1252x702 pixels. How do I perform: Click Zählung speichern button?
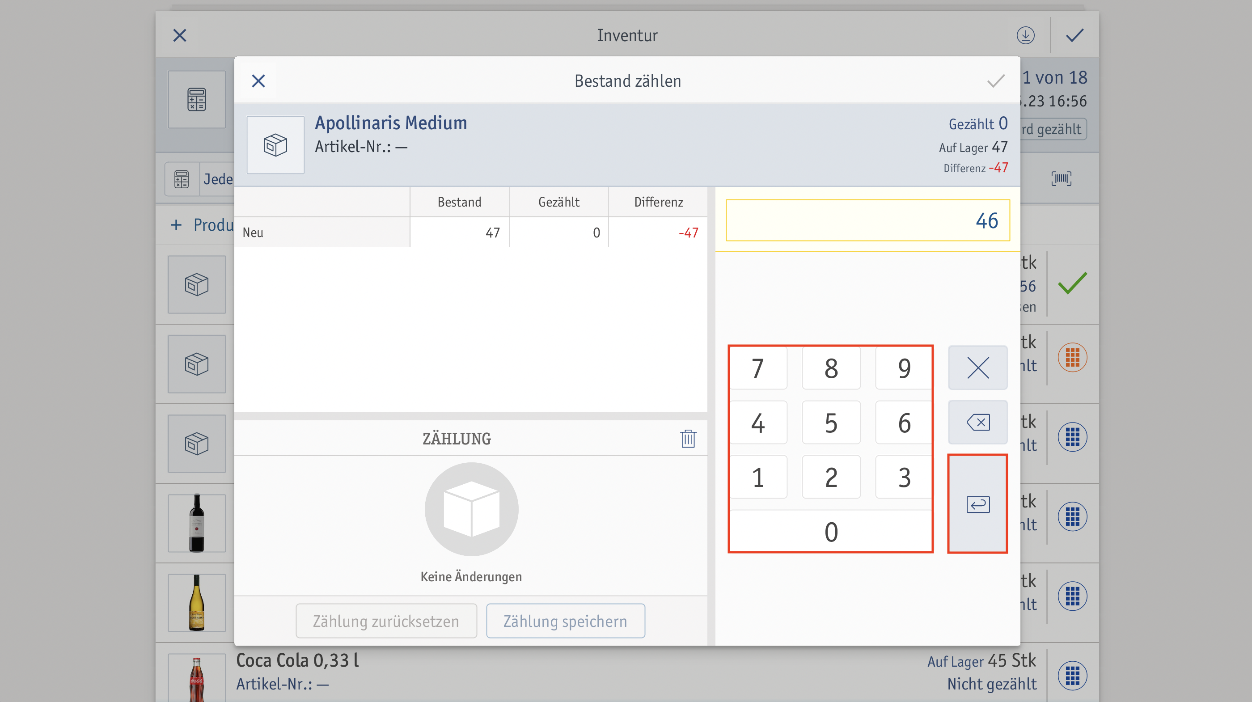(x=565, y=621)
